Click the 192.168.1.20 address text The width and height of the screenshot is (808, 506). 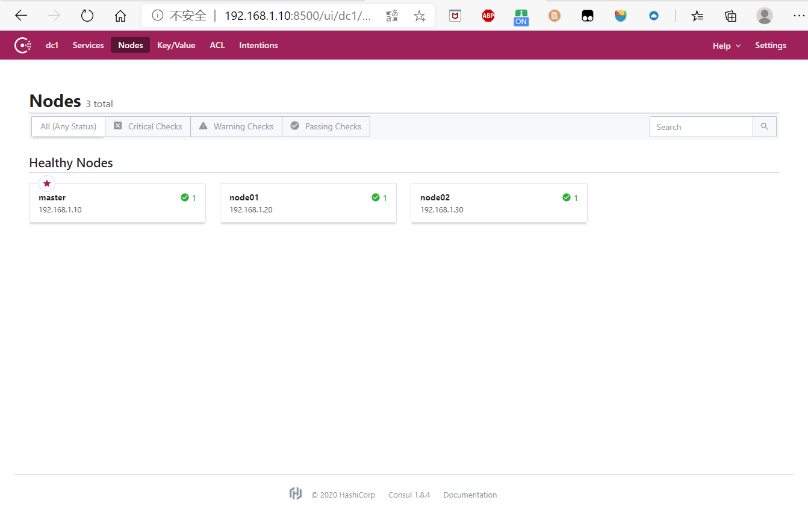[251, 210]
